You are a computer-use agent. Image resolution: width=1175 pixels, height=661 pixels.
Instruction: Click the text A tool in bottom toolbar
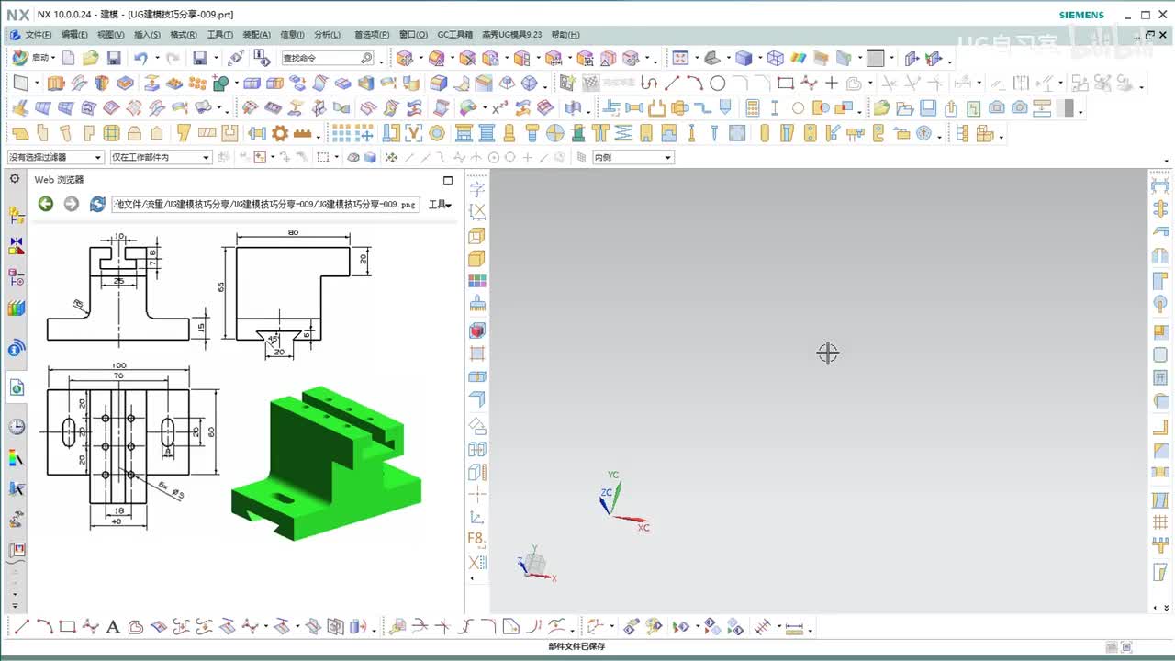(113, 627)
